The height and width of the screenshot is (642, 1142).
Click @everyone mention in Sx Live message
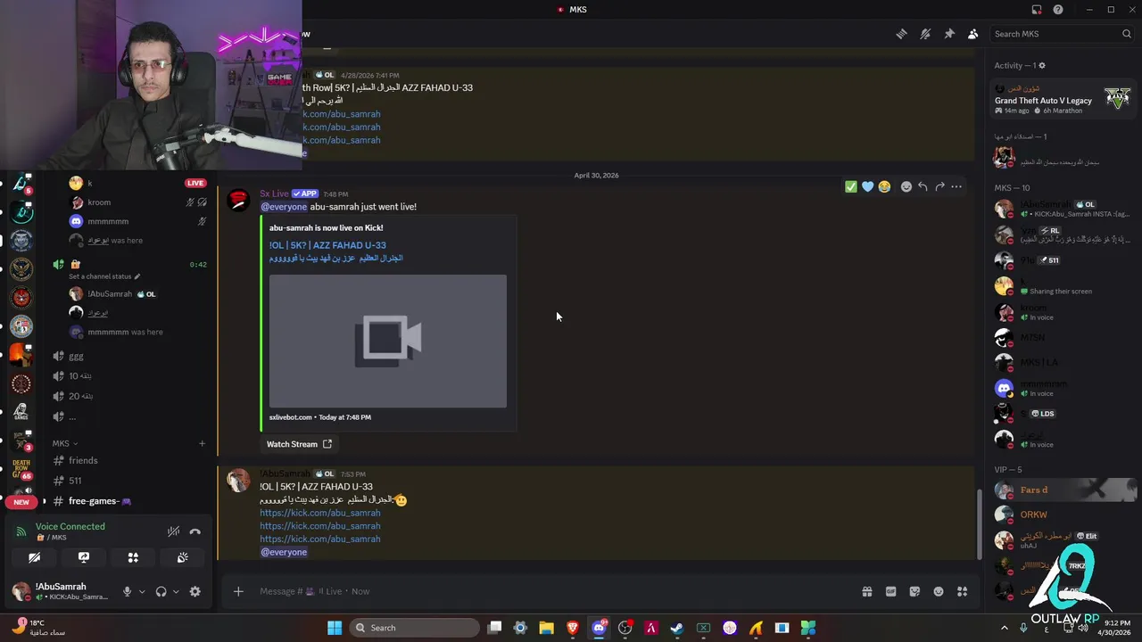[284, 207]
